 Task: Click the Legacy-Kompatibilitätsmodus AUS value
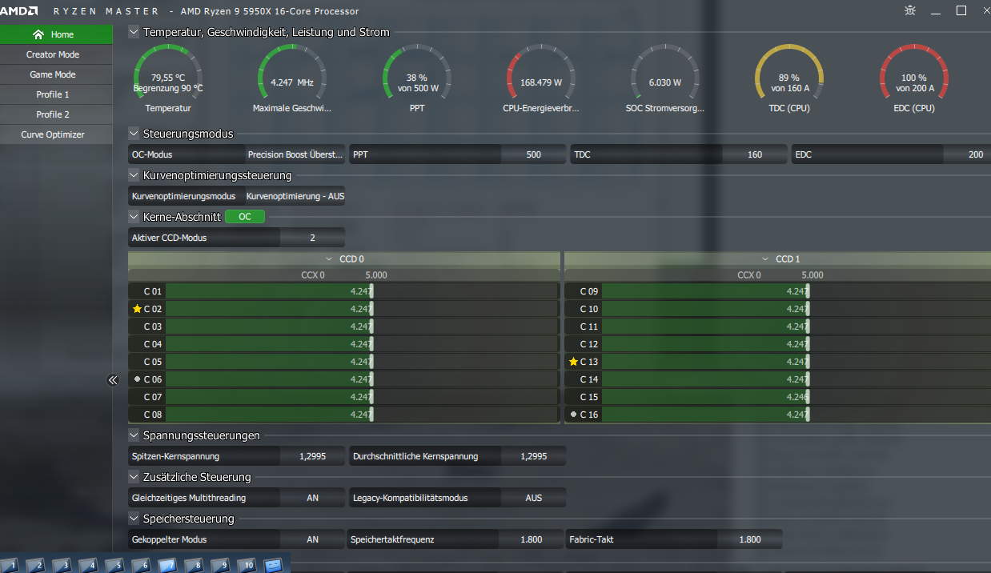tap(534, 498)
